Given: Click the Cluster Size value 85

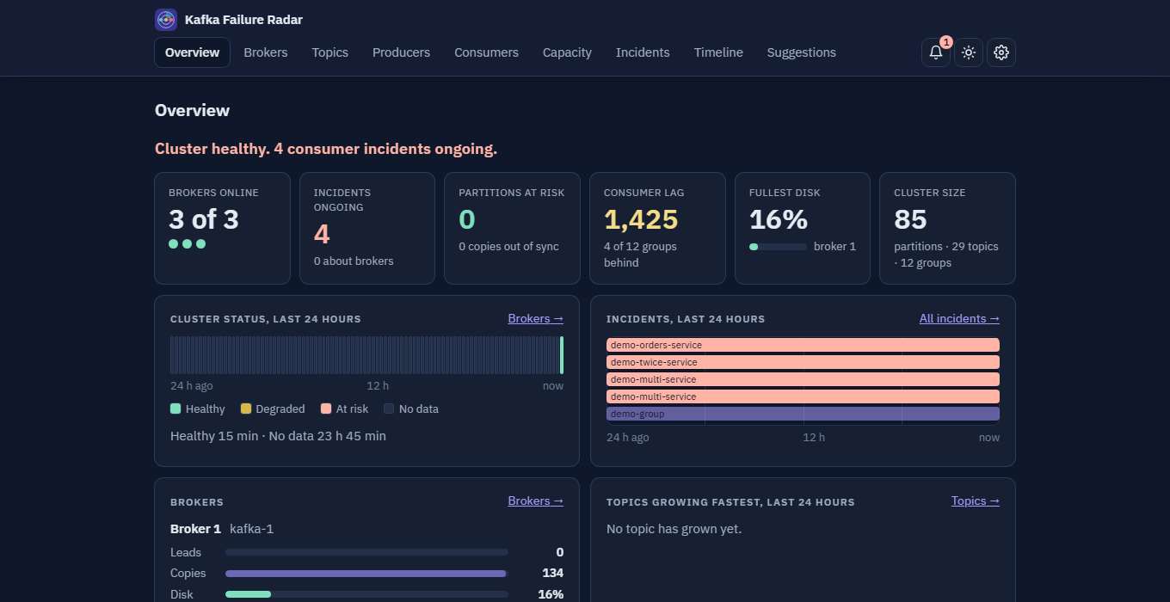Looking at the screenshot, I should click(910, 220).
